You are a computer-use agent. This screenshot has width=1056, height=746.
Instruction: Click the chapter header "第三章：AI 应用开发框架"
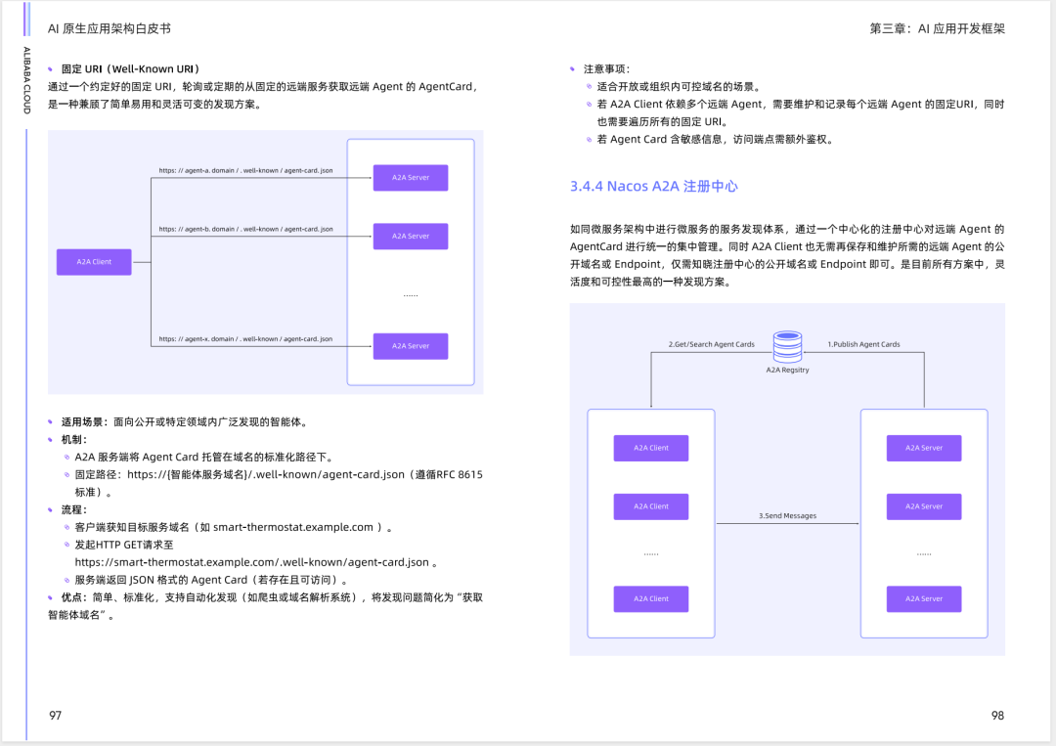(x=937, y=28)
